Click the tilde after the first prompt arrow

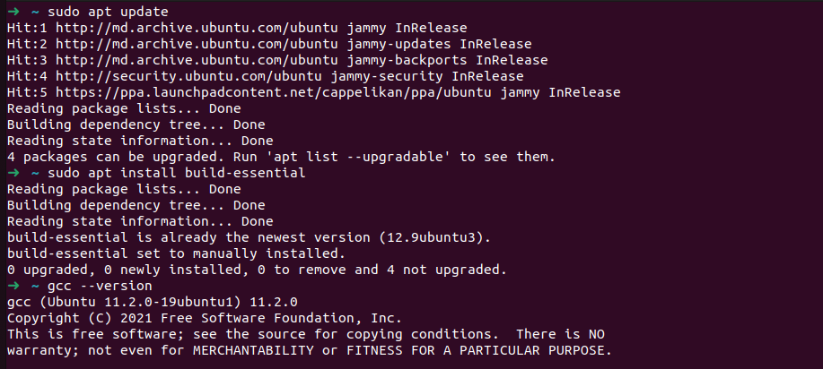pos(35,12)
